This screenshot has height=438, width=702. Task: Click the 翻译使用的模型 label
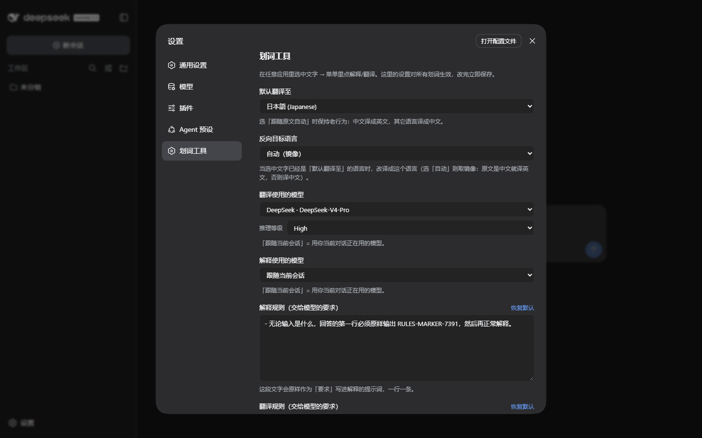point(281,195)
